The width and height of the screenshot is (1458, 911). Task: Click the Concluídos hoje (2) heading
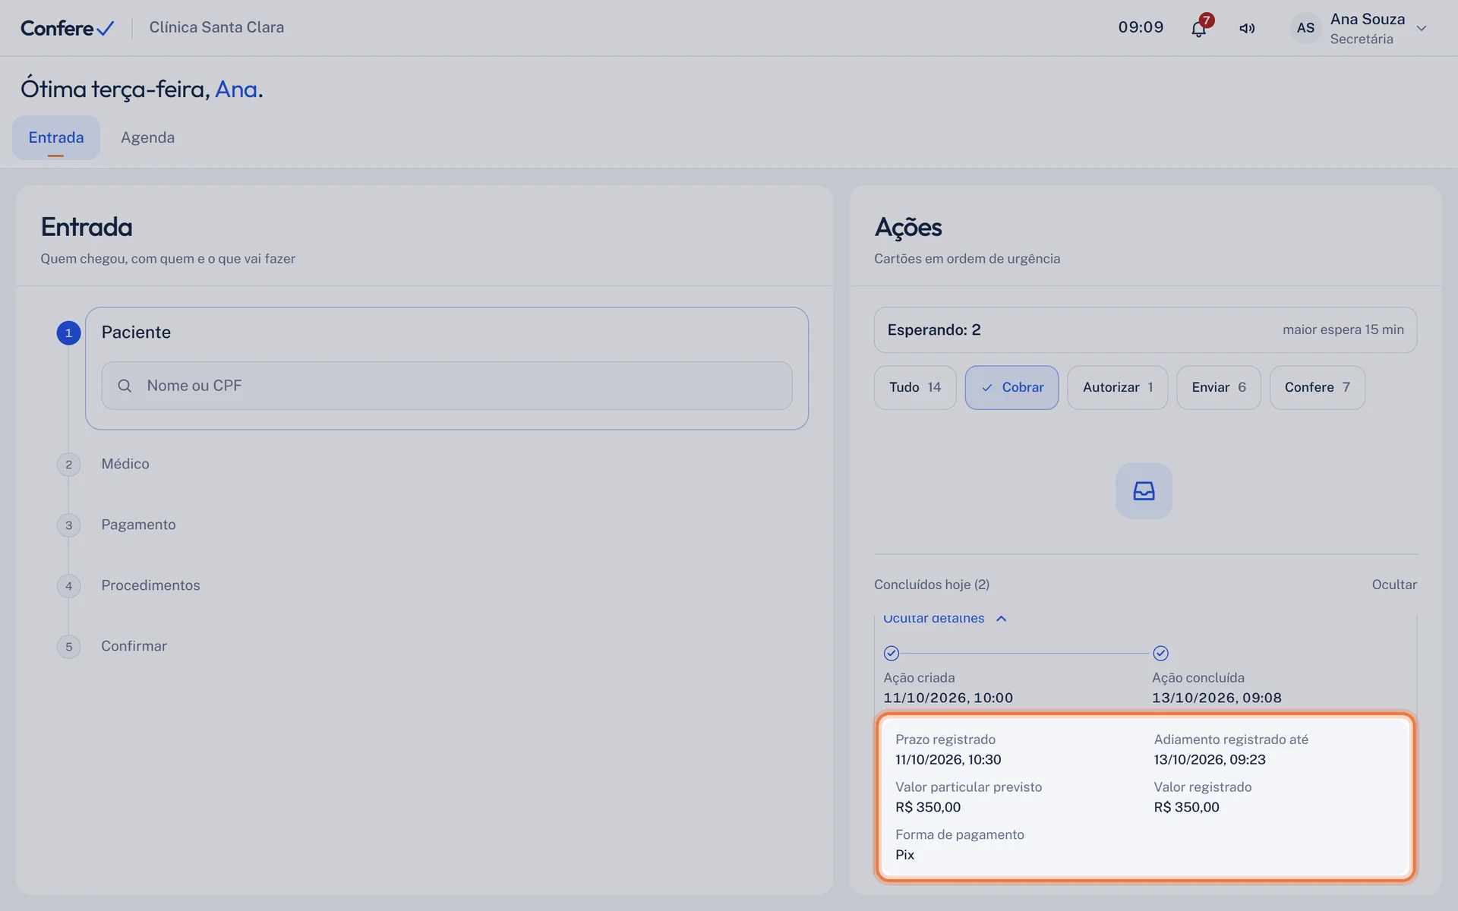(x=932, y=585)
